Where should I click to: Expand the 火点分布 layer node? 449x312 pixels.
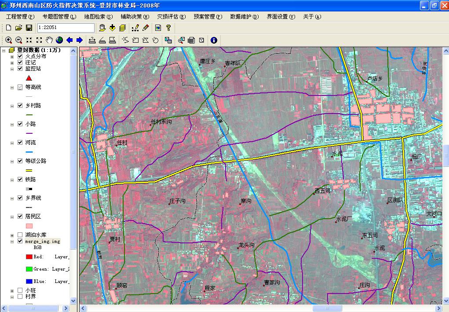pos(12,57)
